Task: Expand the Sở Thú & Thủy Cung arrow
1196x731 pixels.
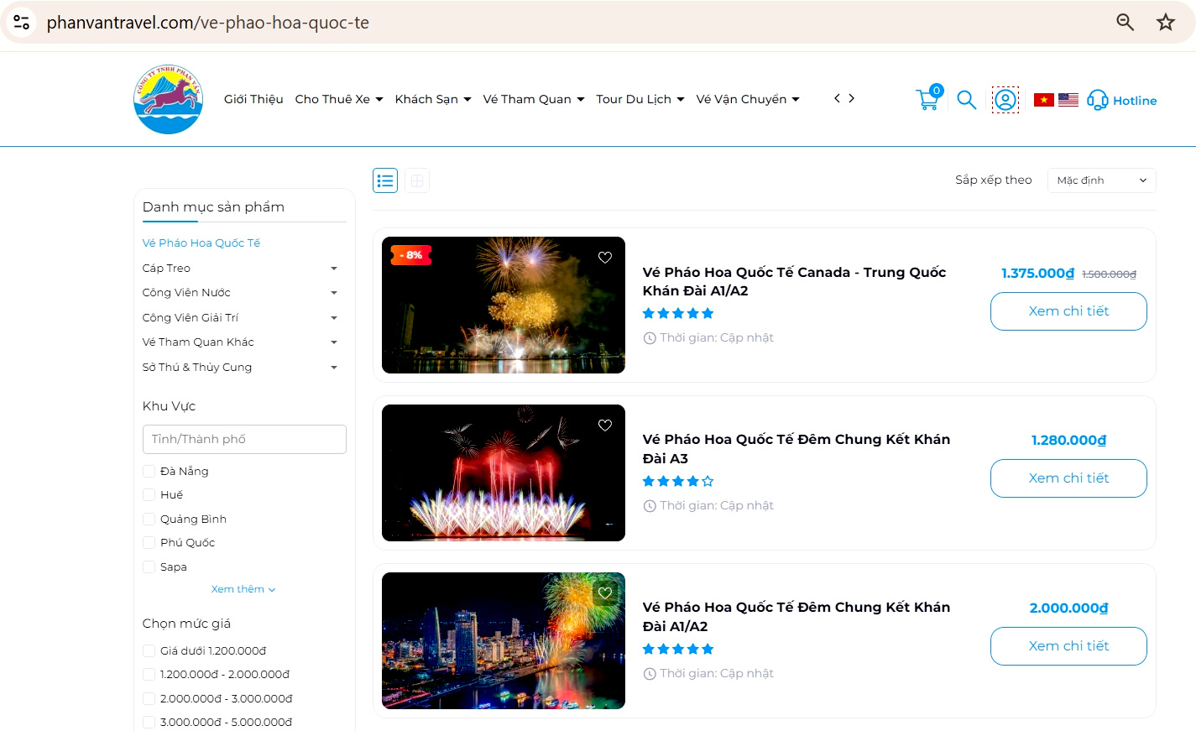Action: (x=334, y=368)
